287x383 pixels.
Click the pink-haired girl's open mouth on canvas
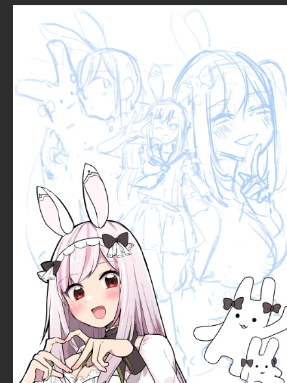[x=99, y=313]
